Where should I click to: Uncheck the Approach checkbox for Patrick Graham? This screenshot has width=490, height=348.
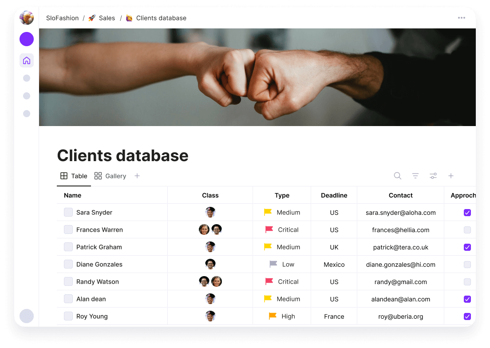[467, 247]
